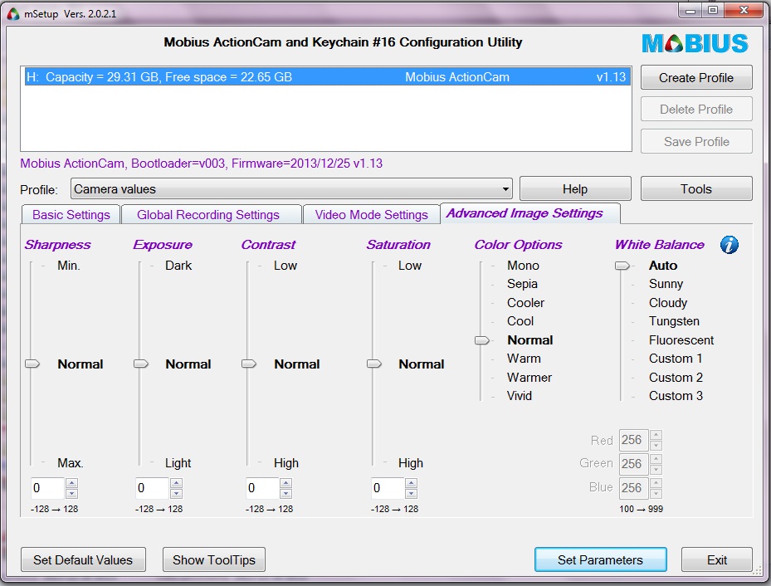The height and width of the screenshot is (586, 771).
Task: Decrease Exposure value with down arrow
Action: pos(175,493)
